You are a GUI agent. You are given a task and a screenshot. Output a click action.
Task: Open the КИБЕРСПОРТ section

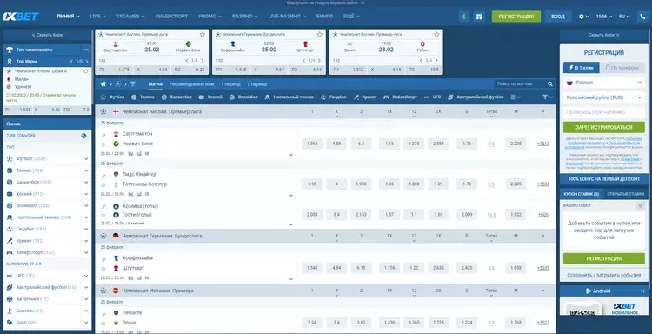(x=171, y=17)
